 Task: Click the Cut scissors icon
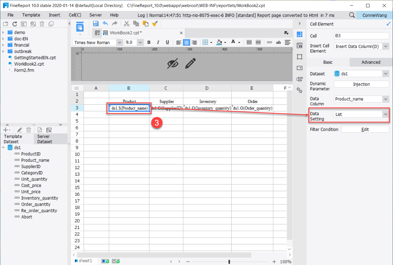(x=127, y=24)
